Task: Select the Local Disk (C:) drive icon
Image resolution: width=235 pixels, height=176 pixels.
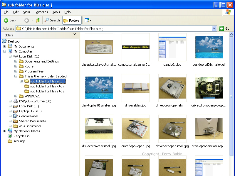Action: point(16,56)
